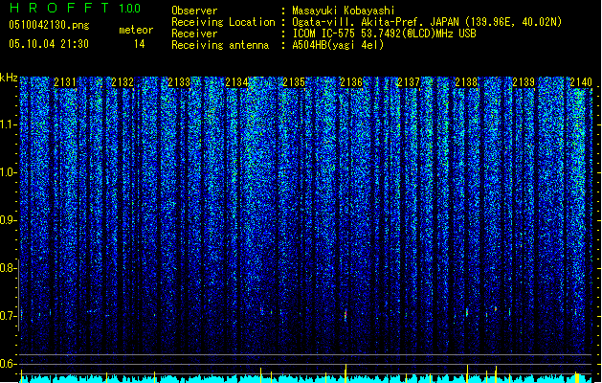Click the 1.0 kHz axis tick label
Image resolution: width=602 pixels, height=383 pixels.
(8, 172)
